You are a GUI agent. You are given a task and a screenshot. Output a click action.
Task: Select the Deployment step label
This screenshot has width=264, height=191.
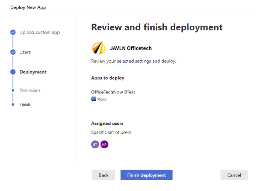(x=33, y=72)
